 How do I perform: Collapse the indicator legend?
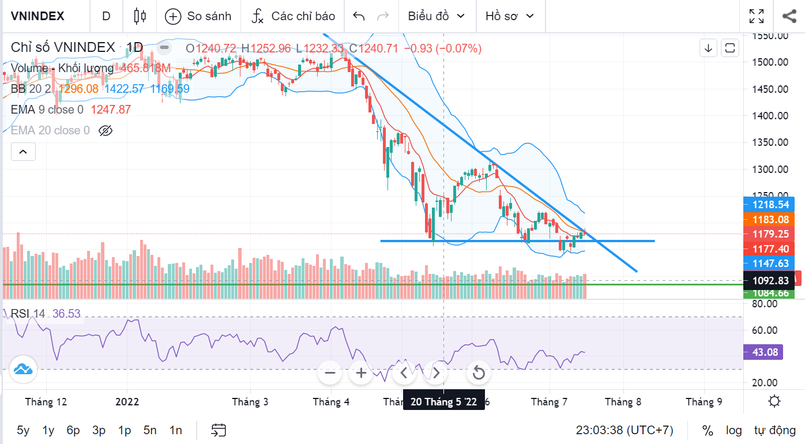coord(23,152)
